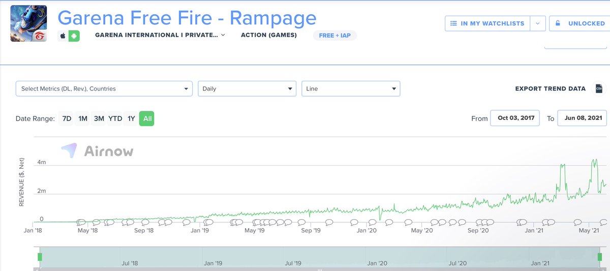610x271 pixels.
Task: Open the comment bubble directly above Sep '18 label
Action: click(x=146, y=222)
